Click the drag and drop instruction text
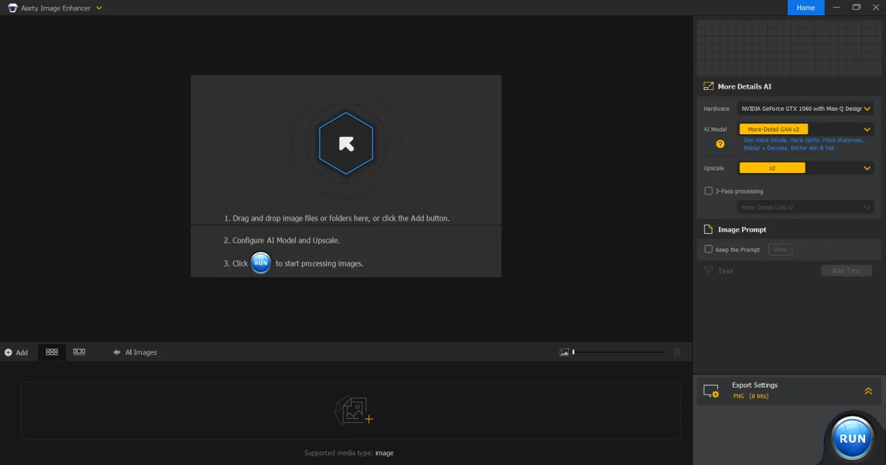Viewport: 886px width, 465px height. pos(336,218)
